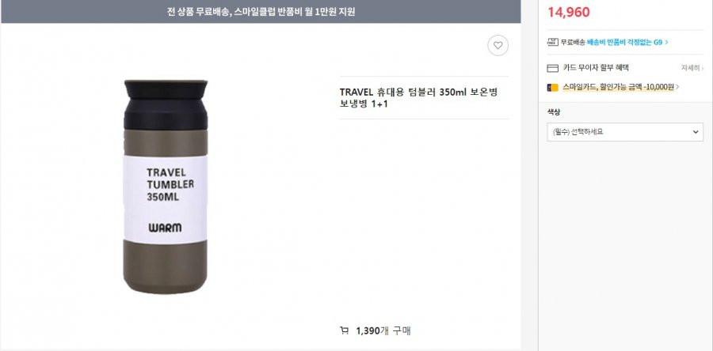
Task: Click the credit card outline icon
Action: coord(552,69)
